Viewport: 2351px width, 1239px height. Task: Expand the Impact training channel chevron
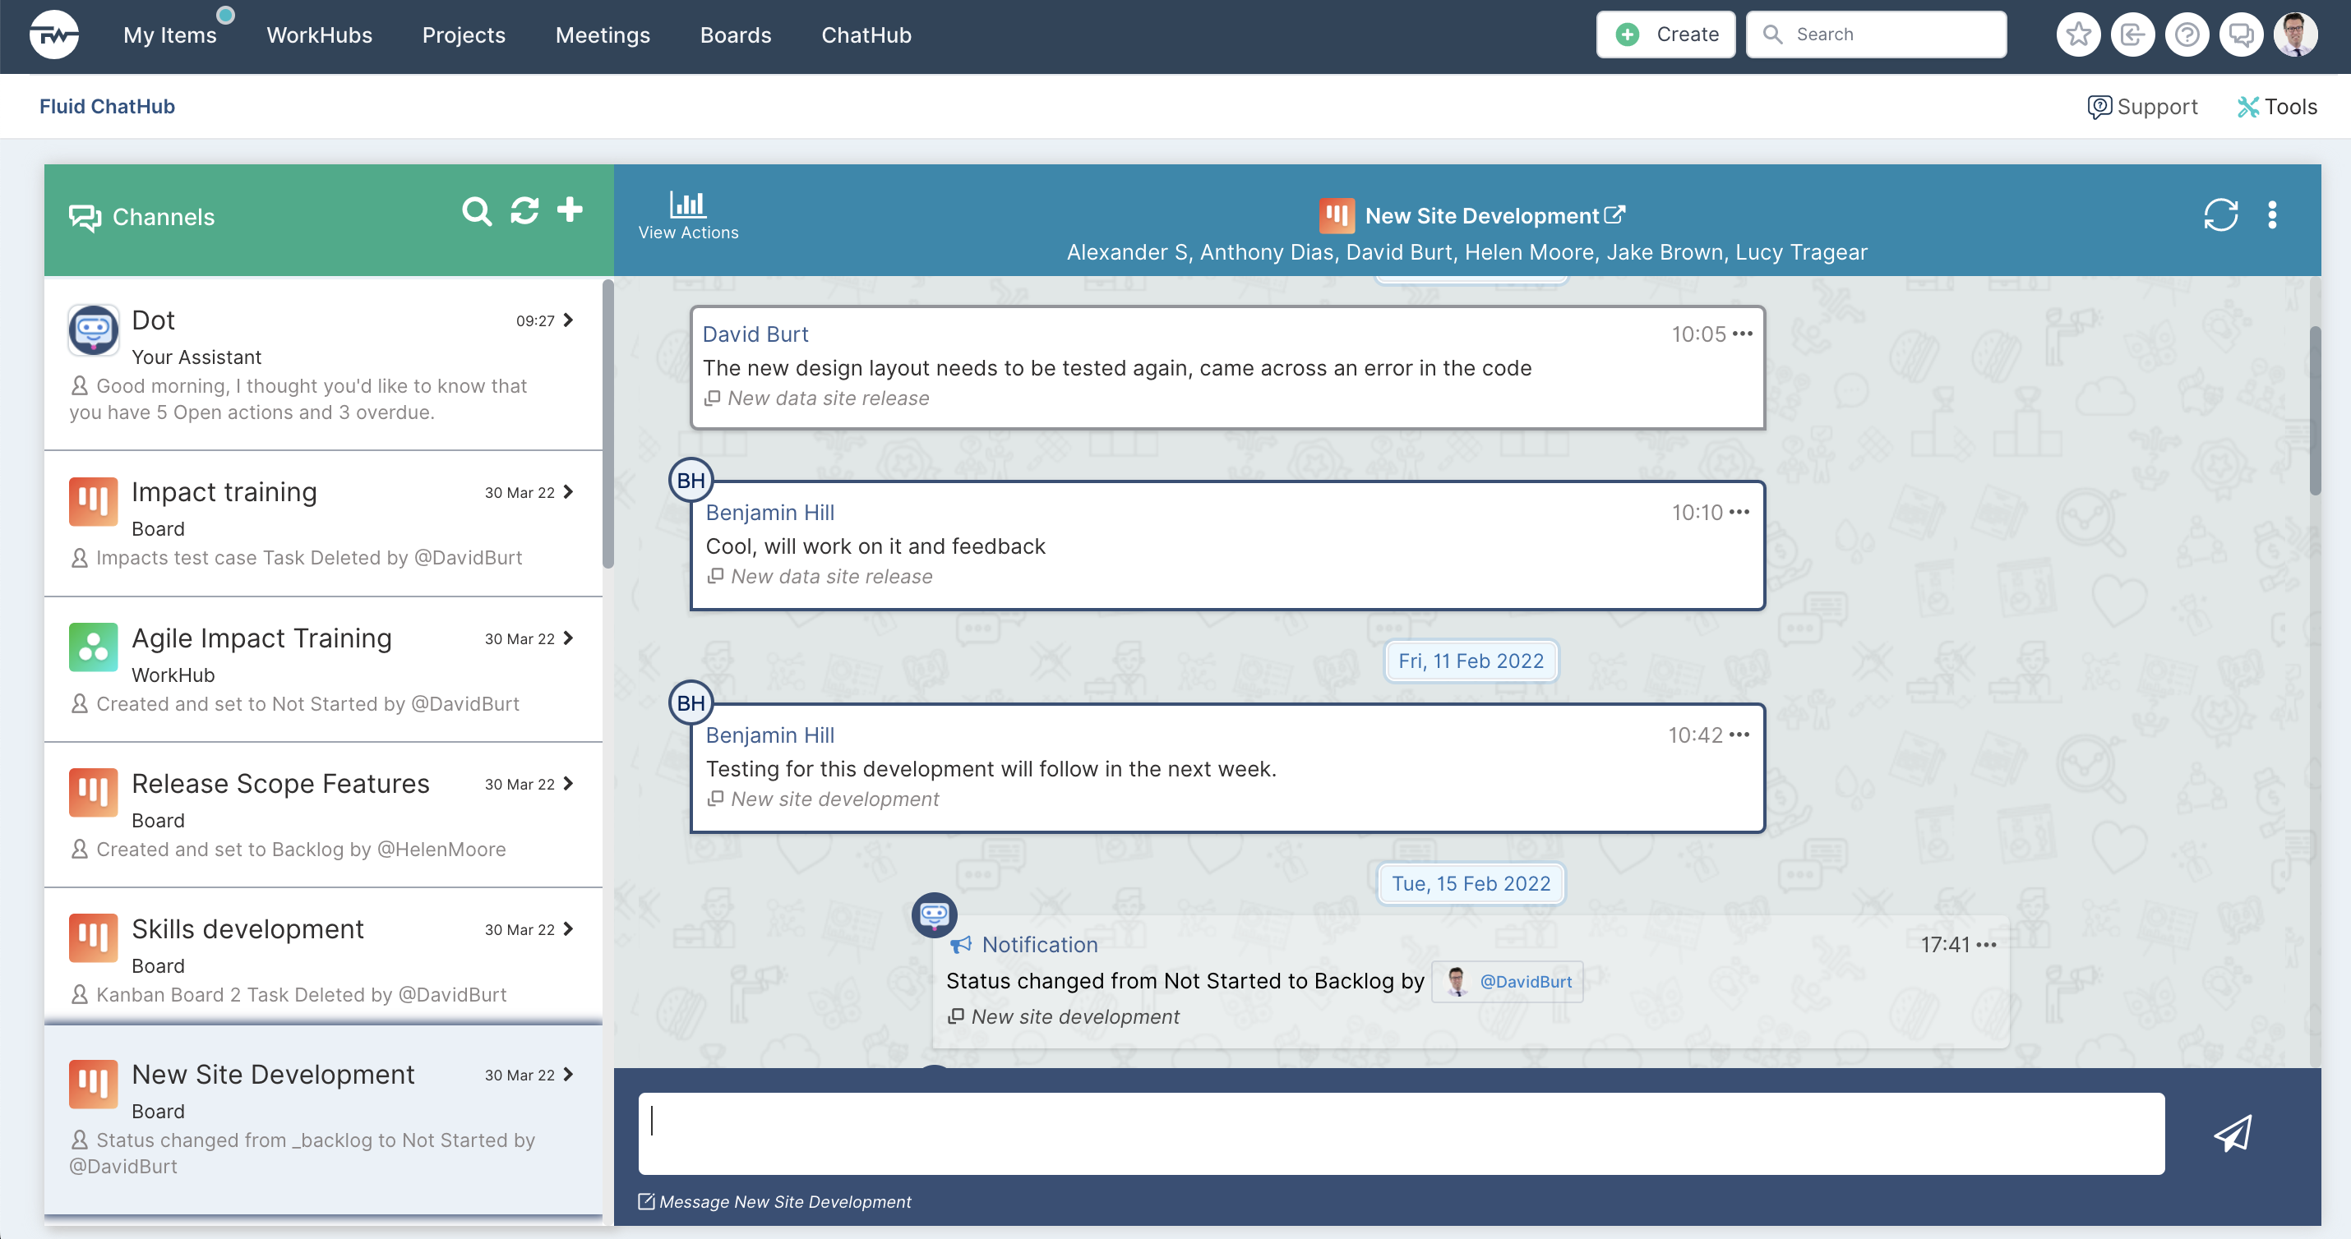click(569, 492)
